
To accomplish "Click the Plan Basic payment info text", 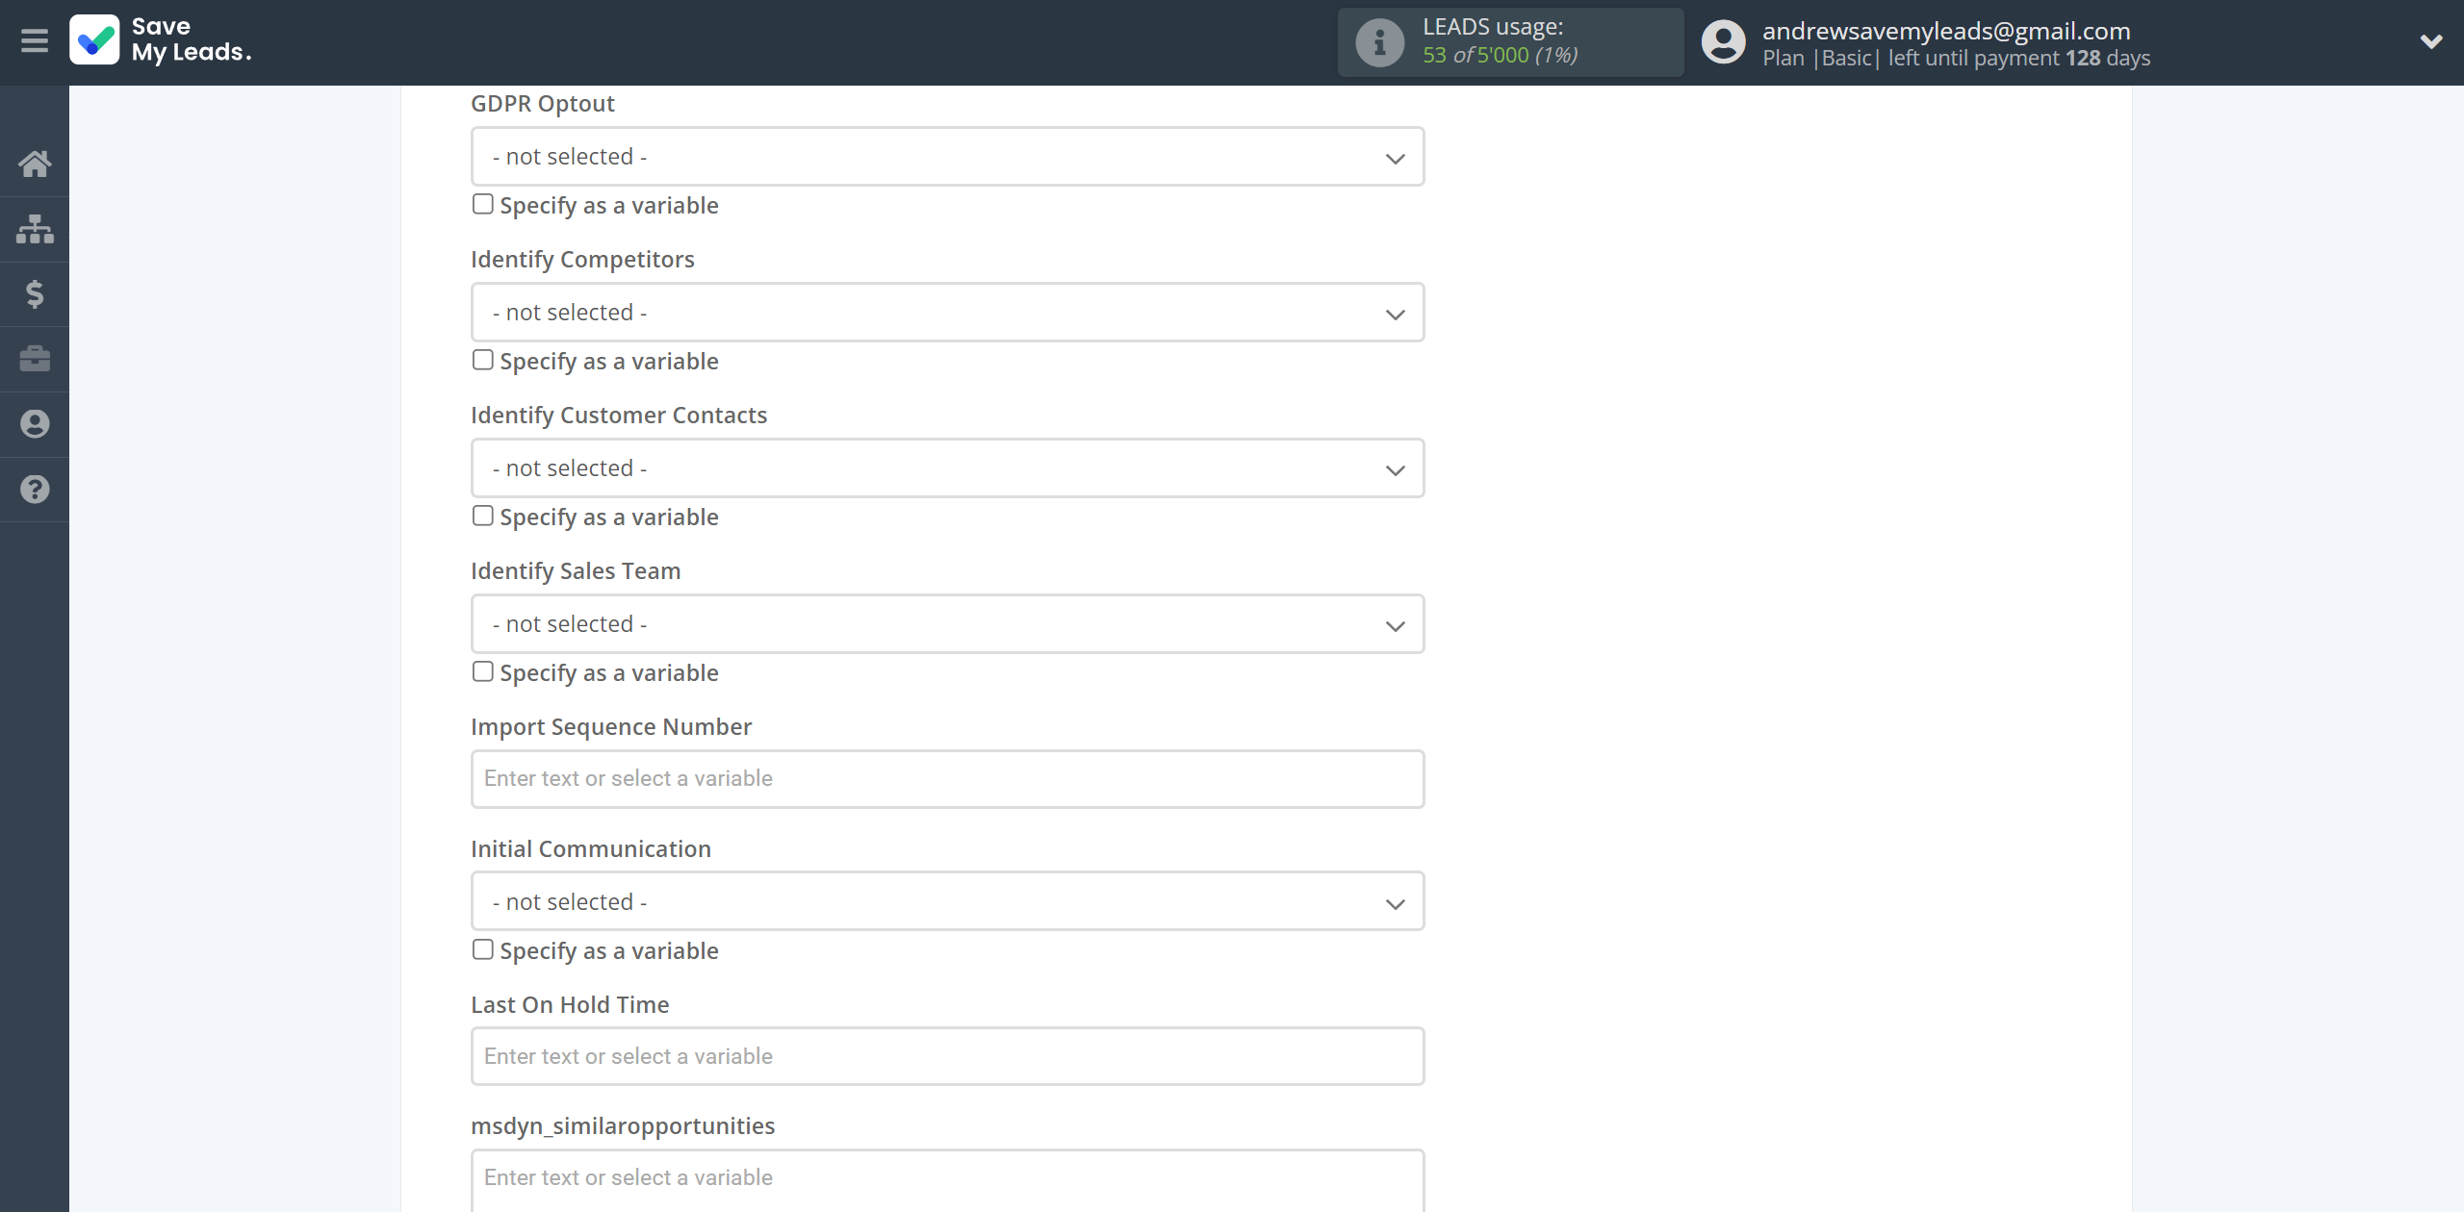I will click(1956, 58).
